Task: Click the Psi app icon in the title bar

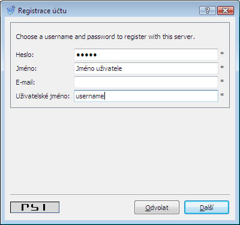Action: pyautogui.click(x=11, y=10)
